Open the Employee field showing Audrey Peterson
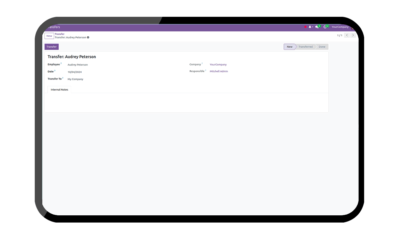413x239 pixels. point(78,65)
